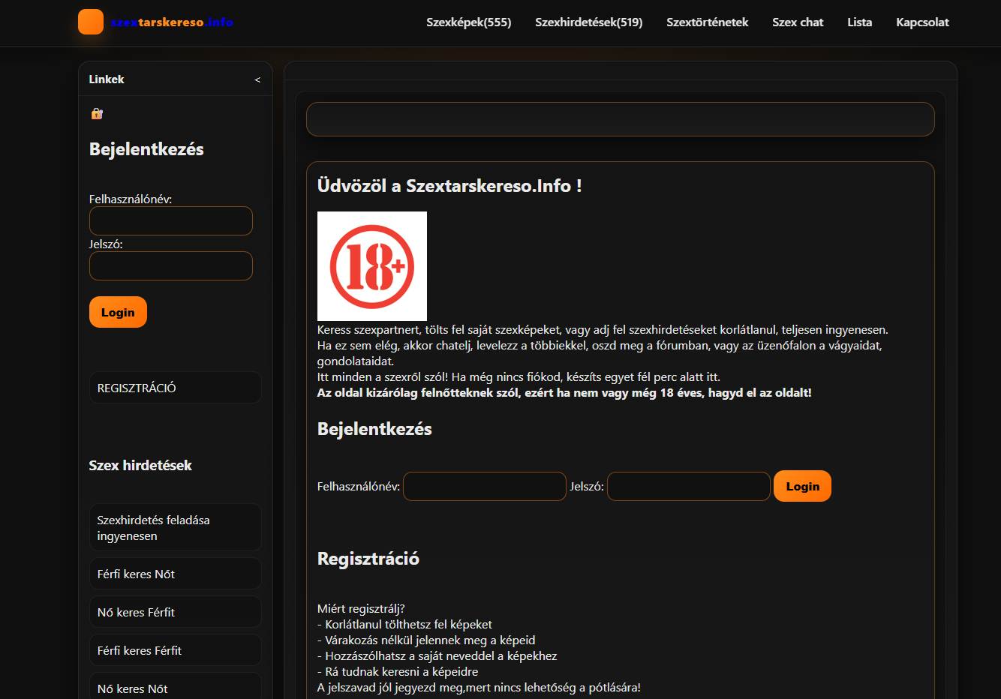The height and width of the screenshot is (699, 1001).
Task: Click the main Bejelentkezés heading
Action: tap(374, 429)
